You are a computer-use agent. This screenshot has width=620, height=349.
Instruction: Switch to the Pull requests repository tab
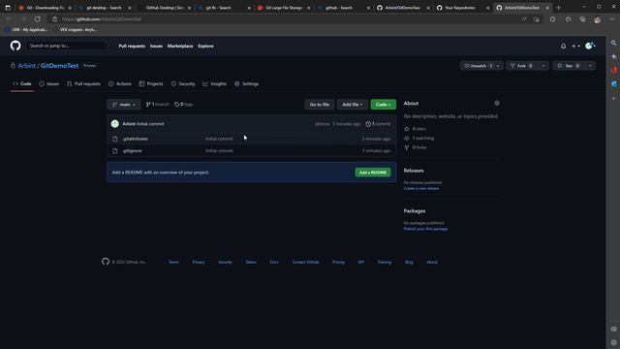(x=83, y=84)
